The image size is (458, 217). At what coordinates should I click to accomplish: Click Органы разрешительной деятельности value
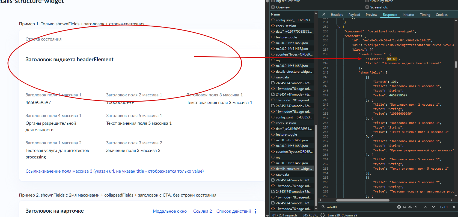pyautogui.click(x=51, y=127)
